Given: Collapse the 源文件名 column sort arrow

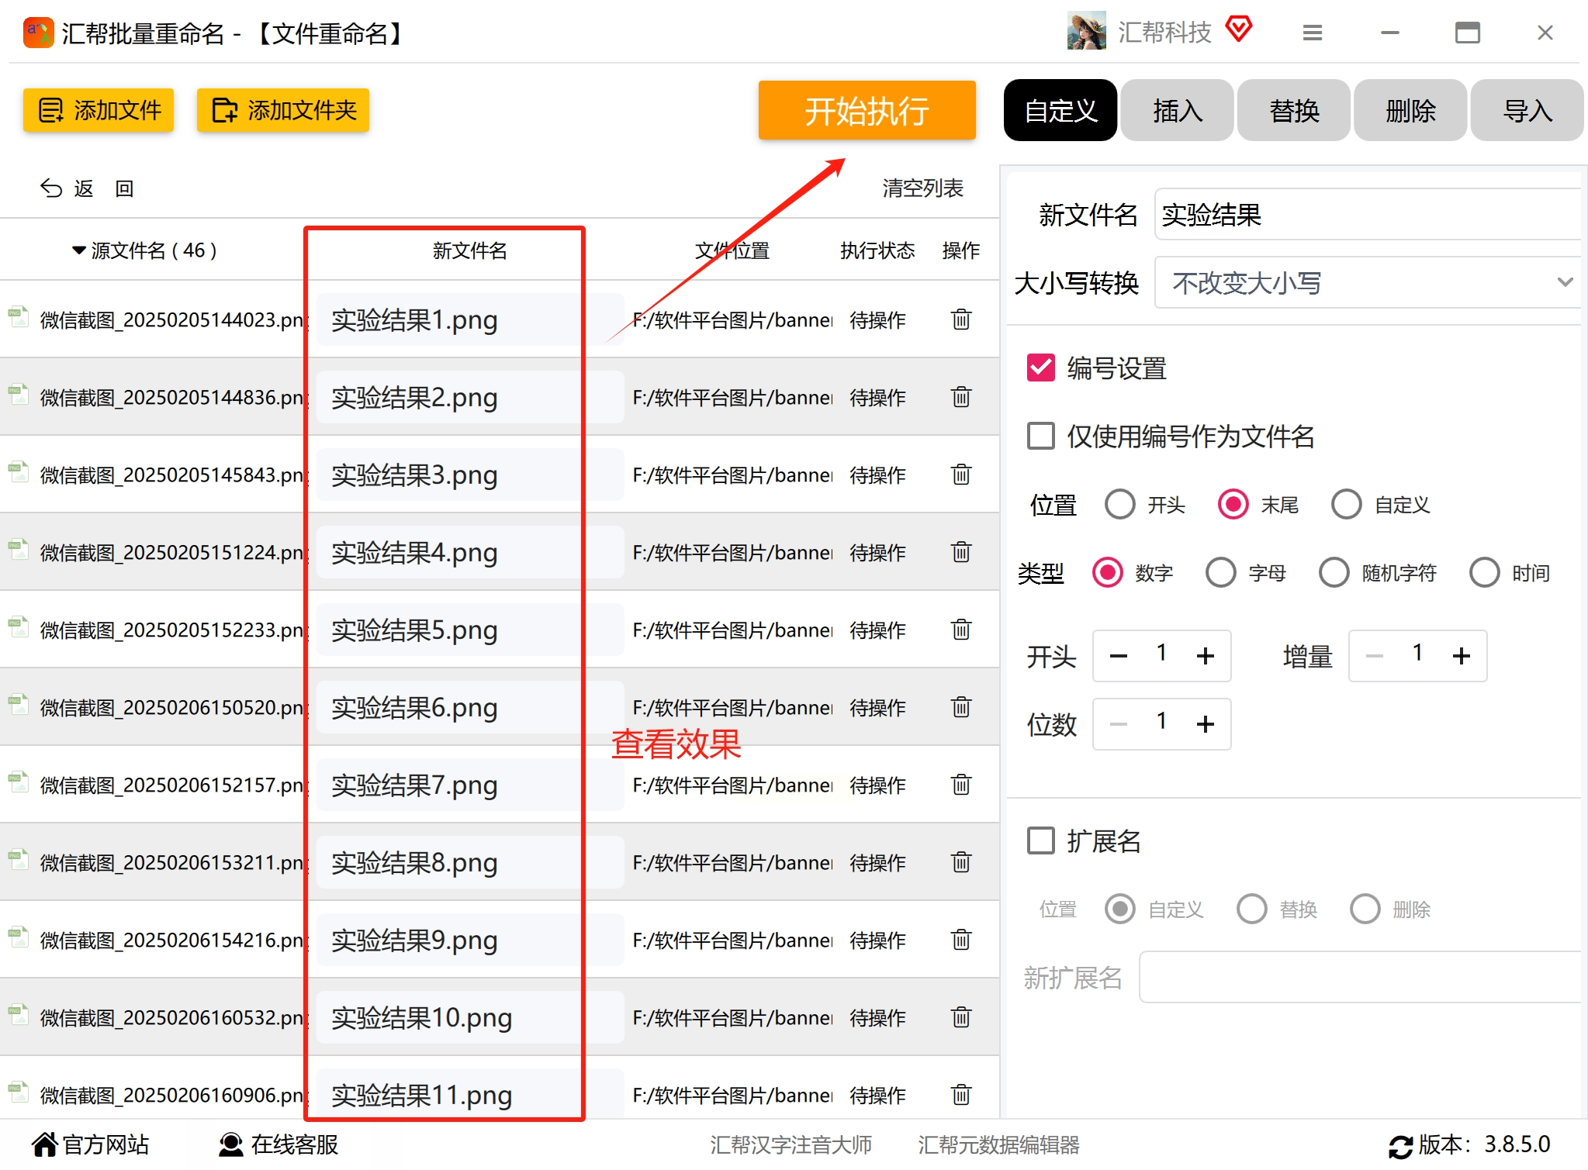Looking at the screenshot, I should pos(78,250).
